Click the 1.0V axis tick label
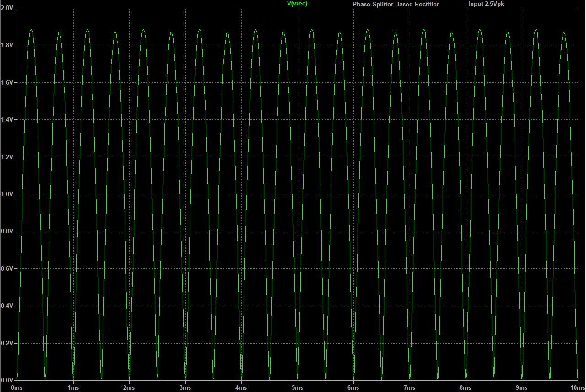The height and width of the screenshot is (392, 586). pyautogui.click(x=7, y=193)
